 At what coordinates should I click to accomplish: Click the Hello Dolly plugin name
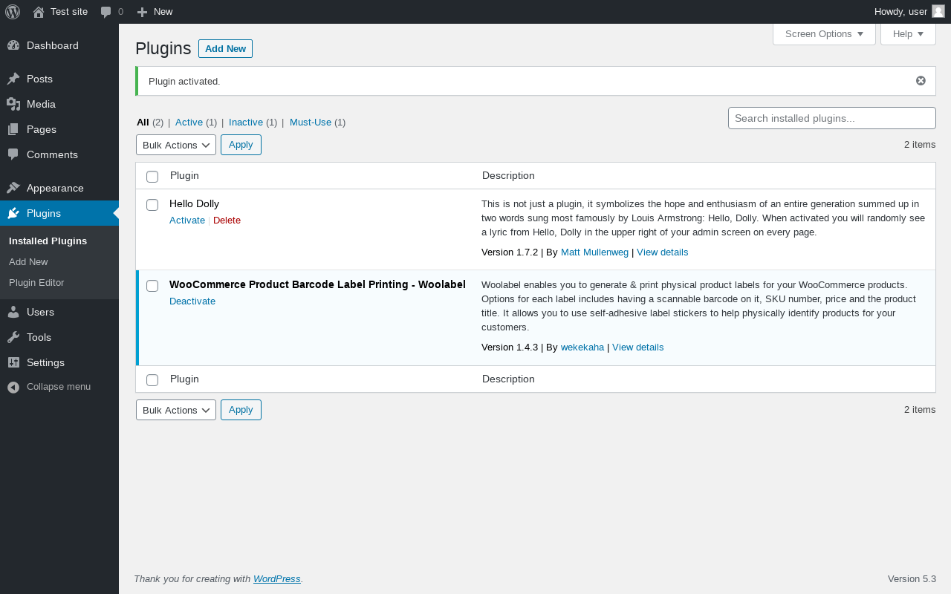194,203
